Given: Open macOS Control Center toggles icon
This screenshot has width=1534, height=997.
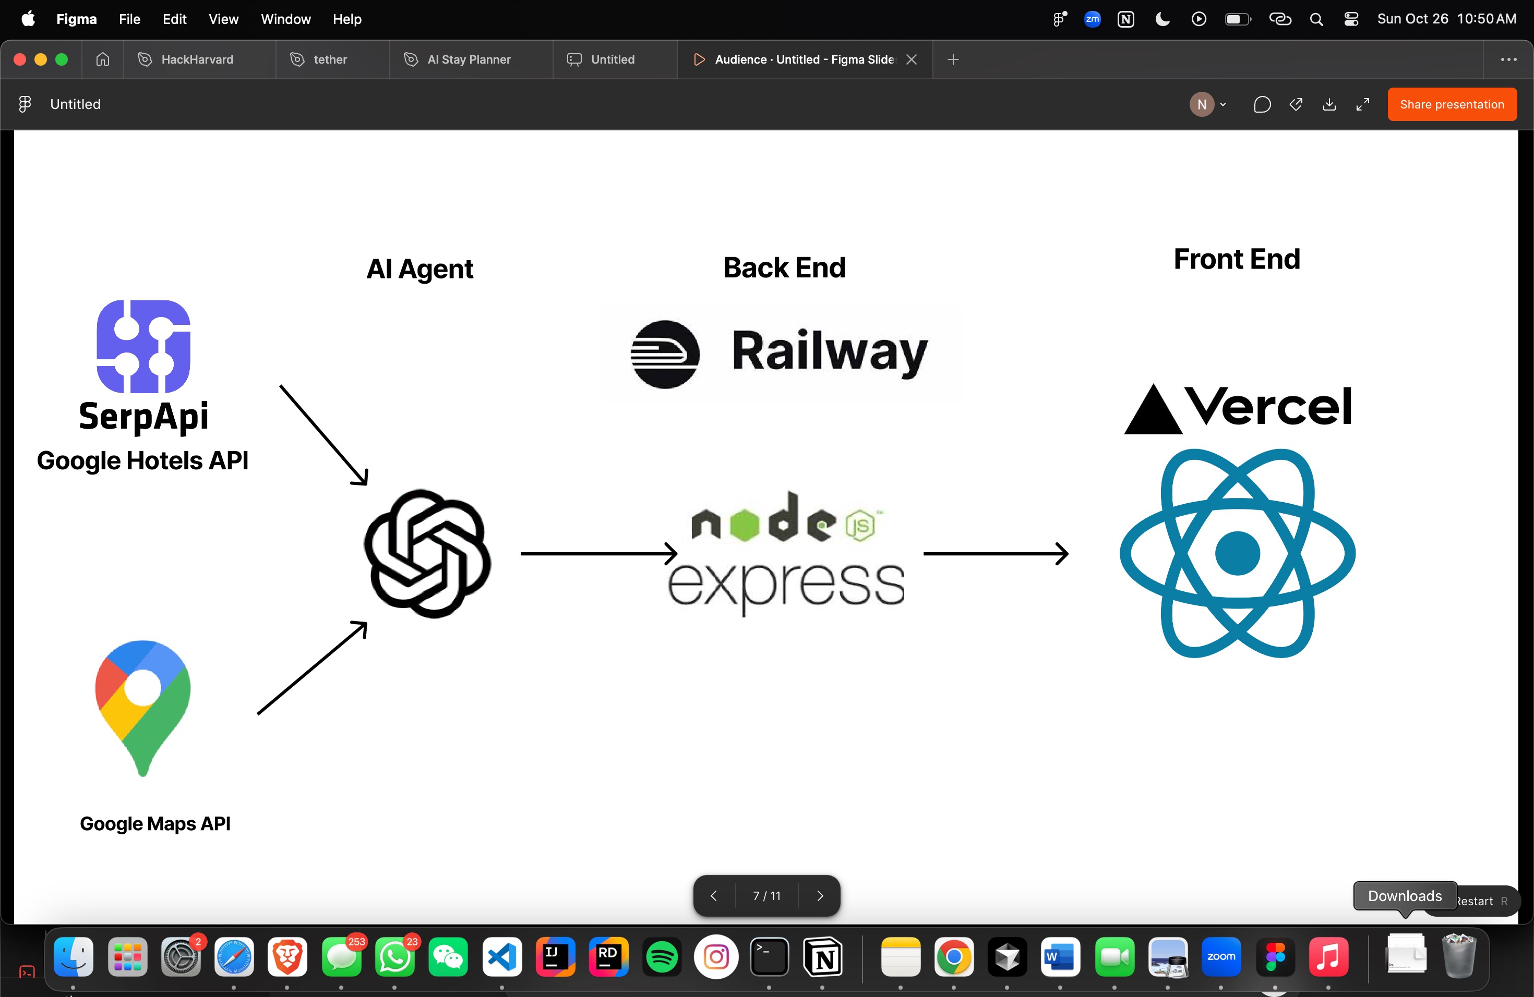Looking at the screenshot, I should pyautogui.click(x=1351, y=19).
